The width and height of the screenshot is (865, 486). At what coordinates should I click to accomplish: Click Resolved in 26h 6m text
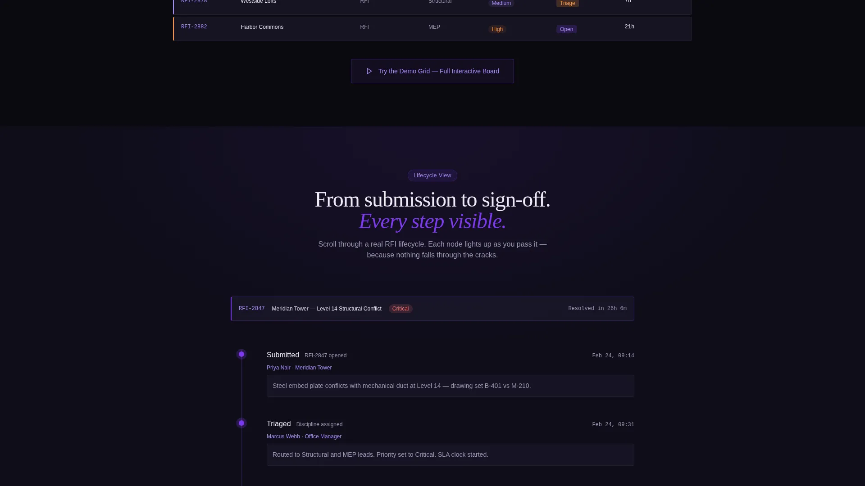click(x=597, y=309)
